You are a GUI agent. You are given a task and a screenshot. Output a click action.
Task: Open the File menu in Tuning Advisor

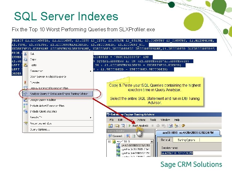111,120
